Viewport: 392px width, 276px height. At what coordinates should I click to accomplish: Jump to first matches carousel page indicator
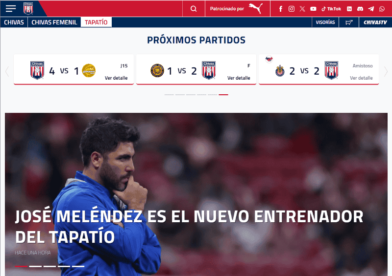point(169,95)
